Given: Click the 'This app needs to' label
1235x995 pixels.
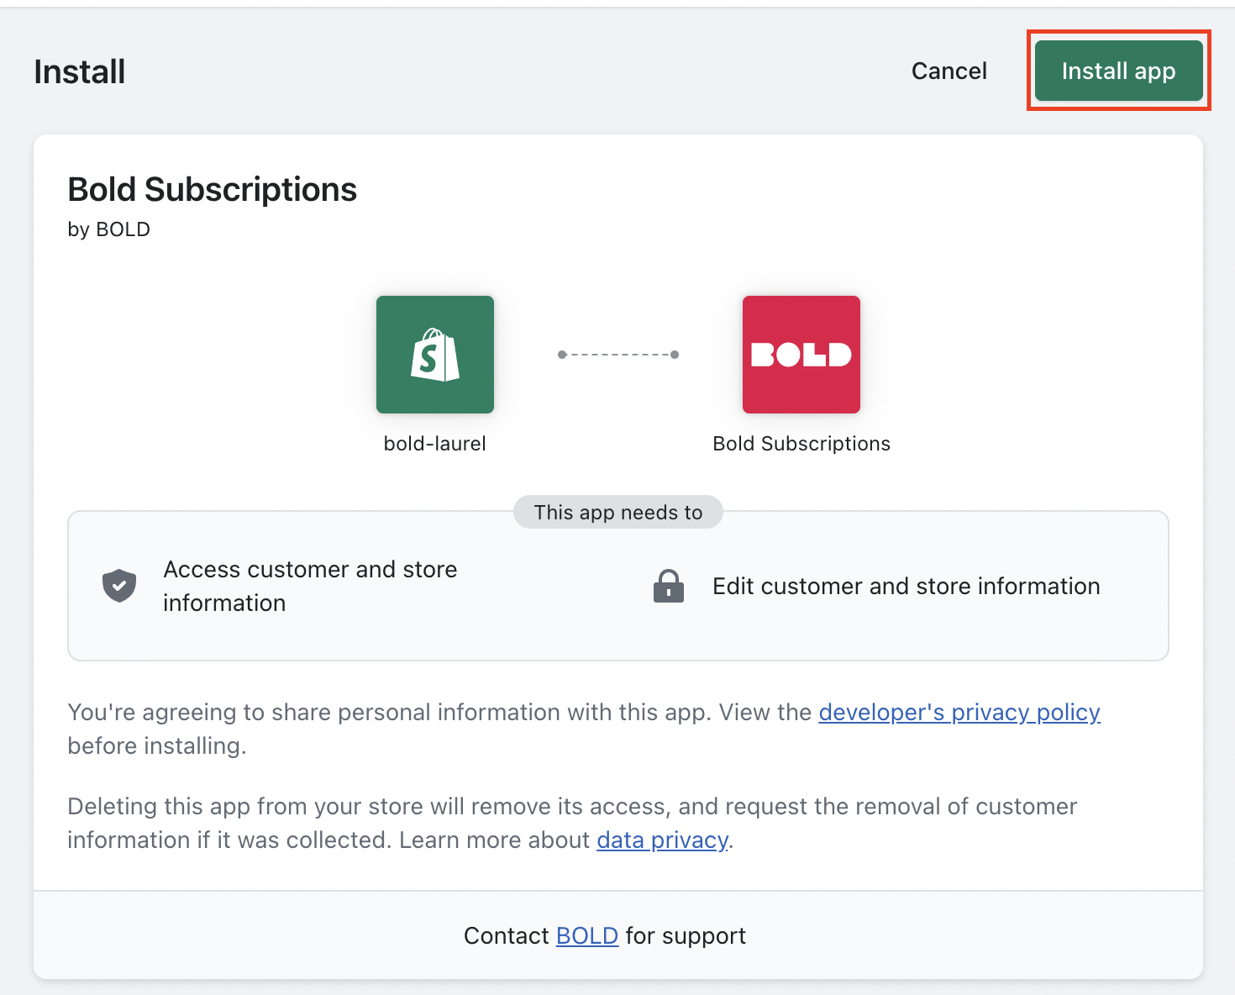Looking at the screenshot, I should tap(618, 513).
